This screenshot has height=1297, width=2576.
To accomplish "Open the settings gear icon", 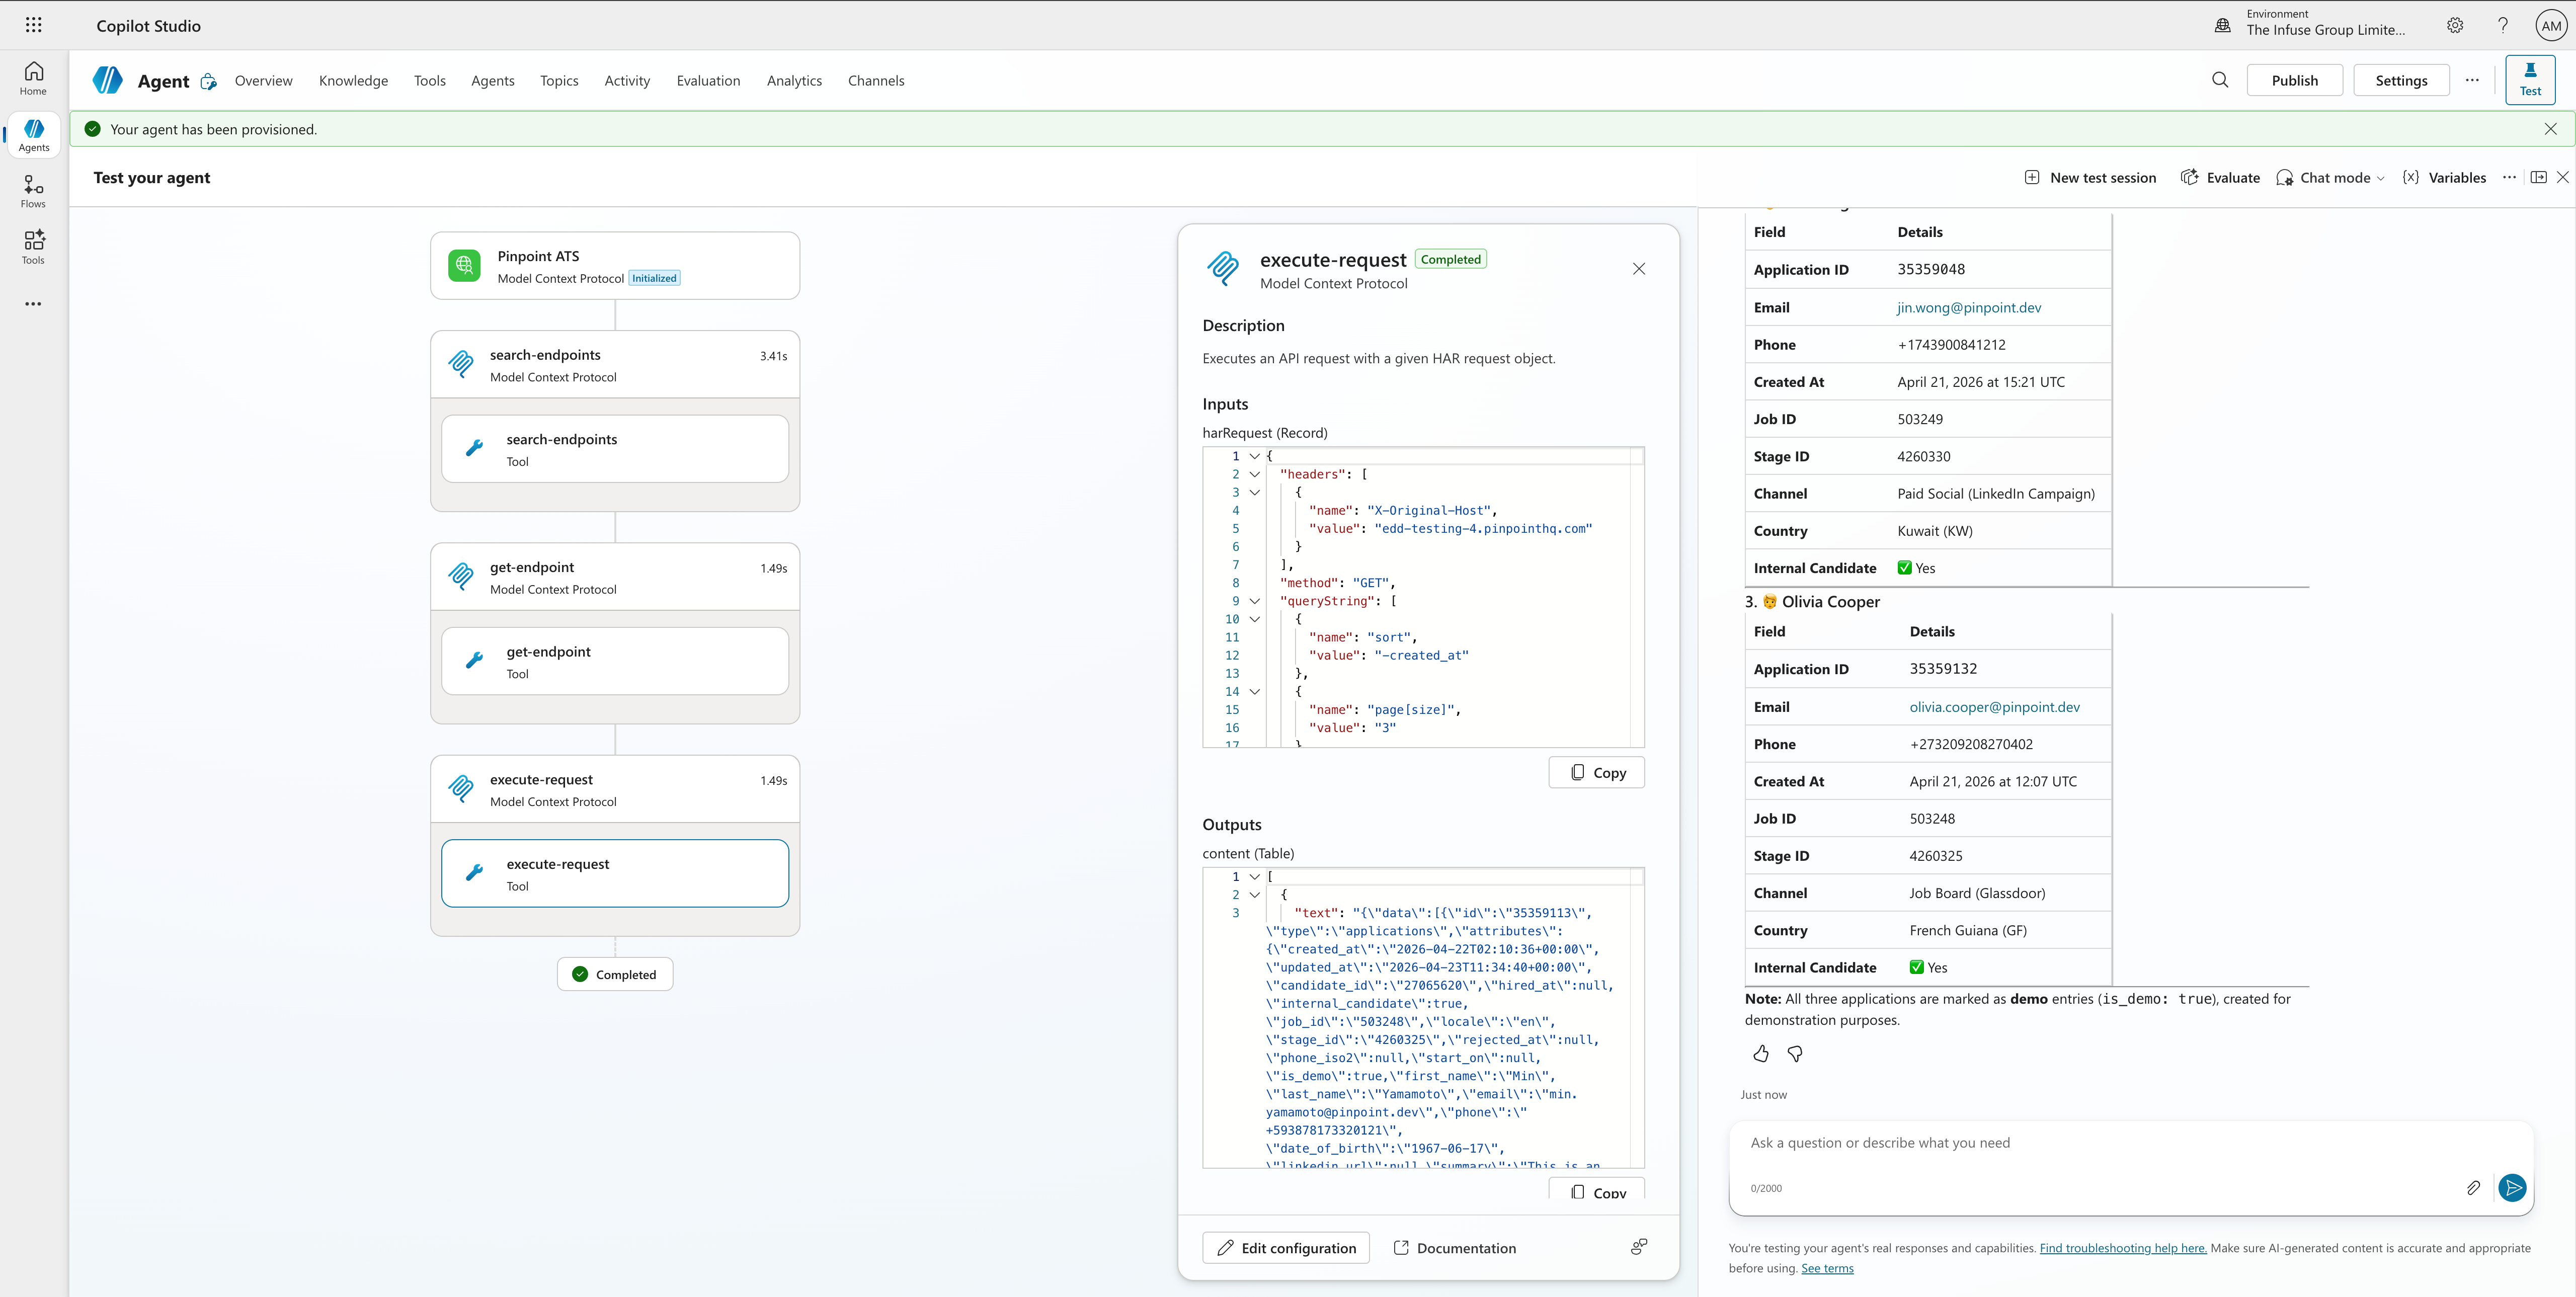I will tap(2455, 26).
